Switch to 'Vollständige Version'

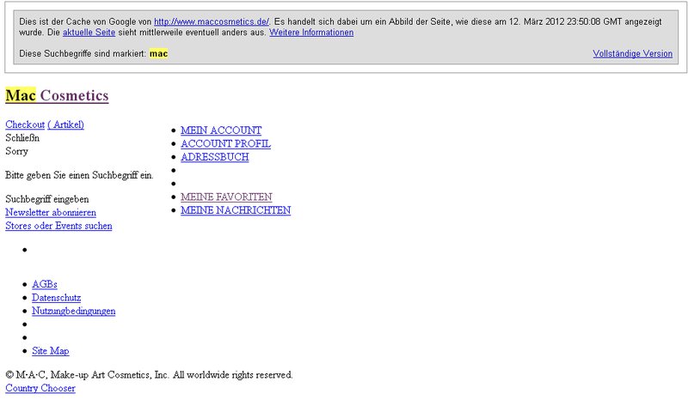632,53
